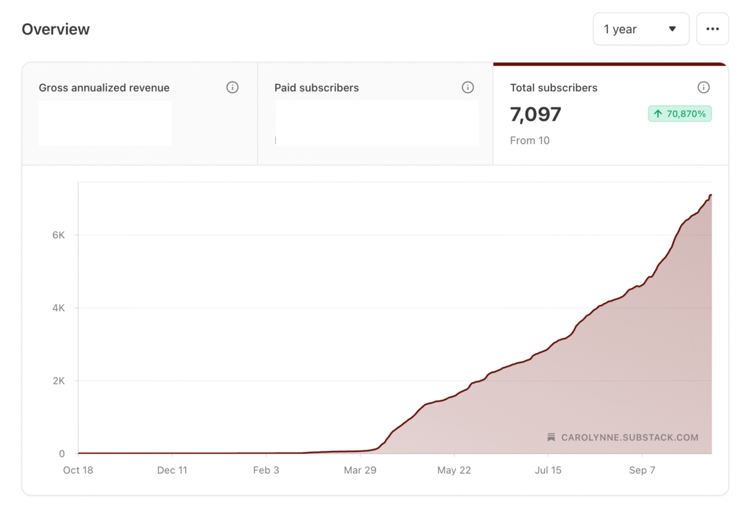Click the Paid subscribers info icon
The height and width of the screenshot is (511, 751).
coord(467,88)
